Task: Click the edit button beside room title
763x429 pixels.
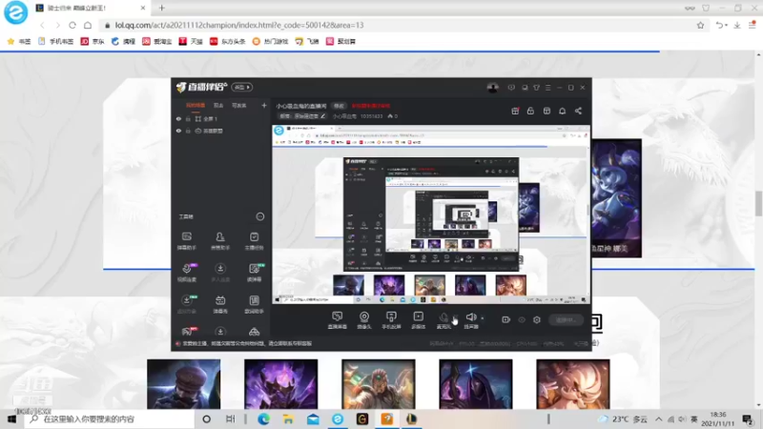Action: click(x=339, y=106)
